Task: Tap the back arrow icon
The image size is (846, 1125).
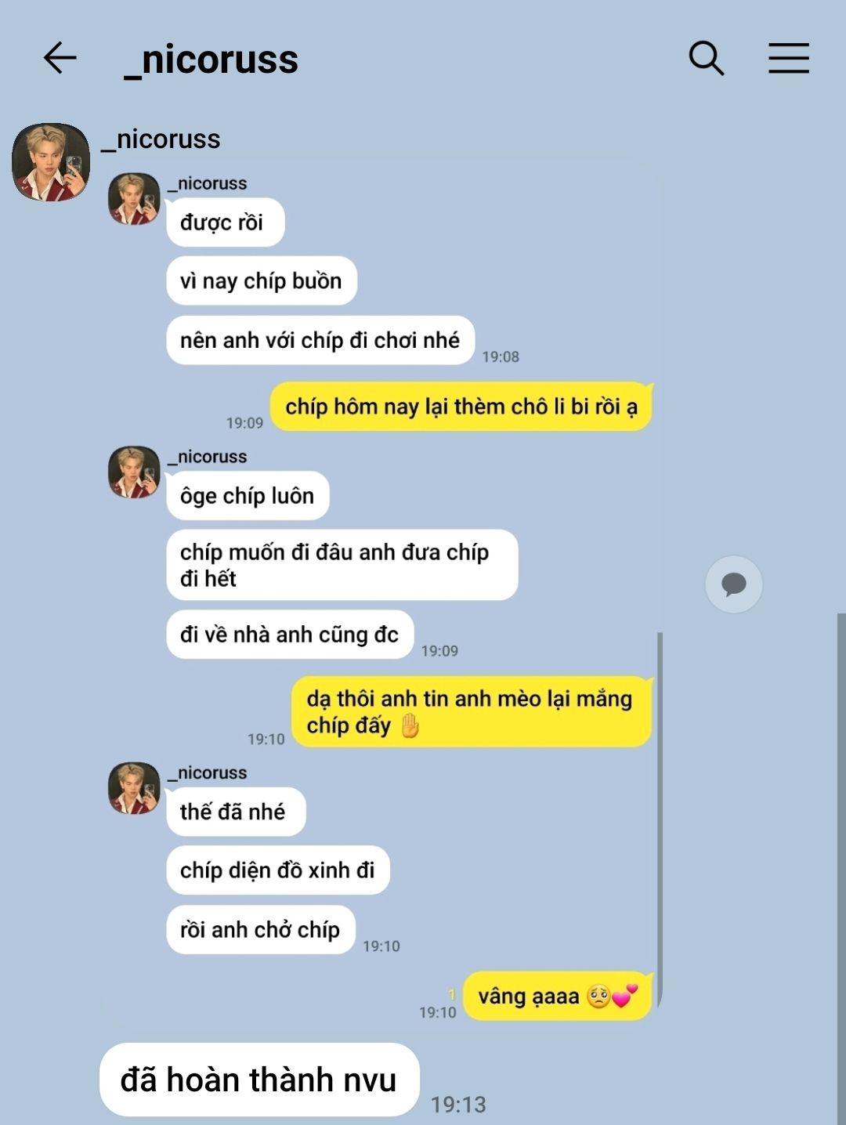Action: [x=60, y=58]
